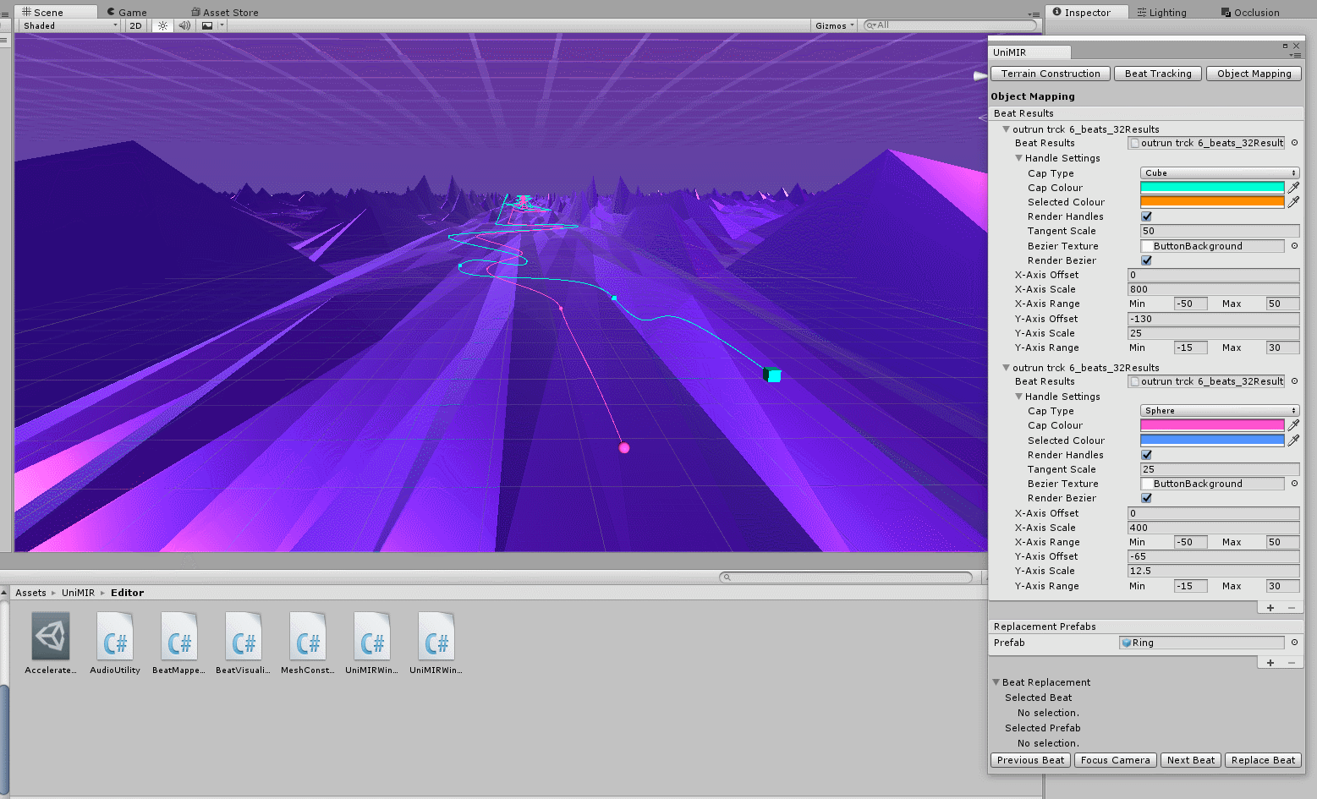Click the Previous Beat button
This screenshot has width=1317, height=799.
pyautogui.click(x=1030, y=760)
